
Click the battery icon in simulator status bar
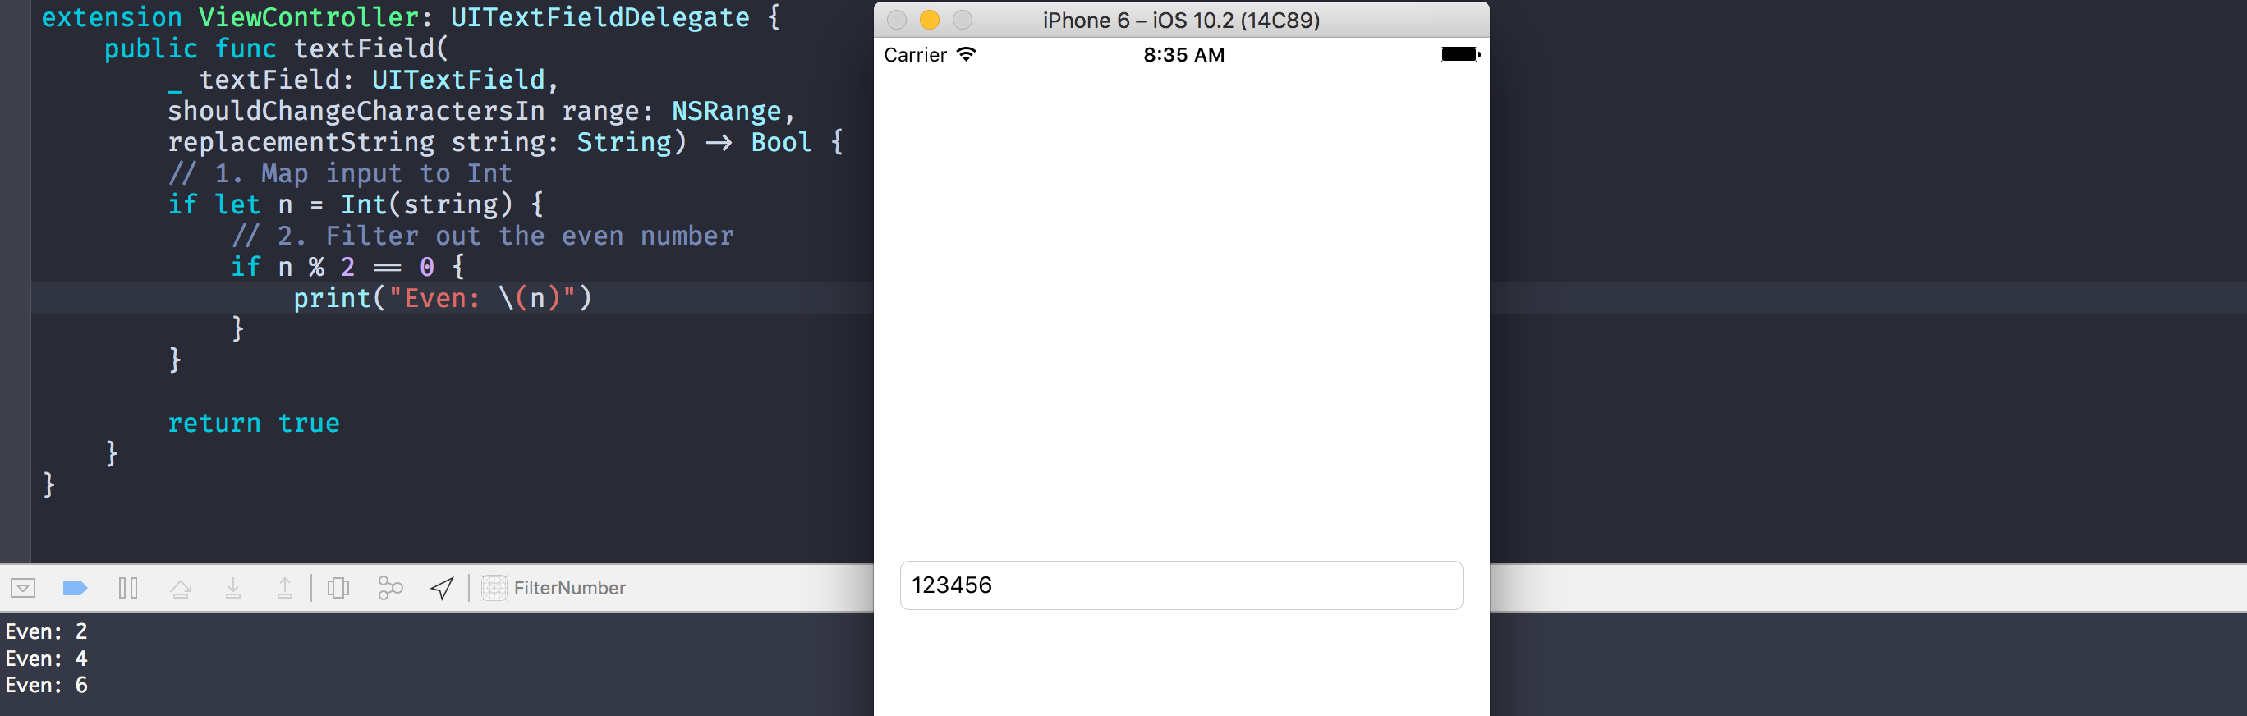(1459, 55)
